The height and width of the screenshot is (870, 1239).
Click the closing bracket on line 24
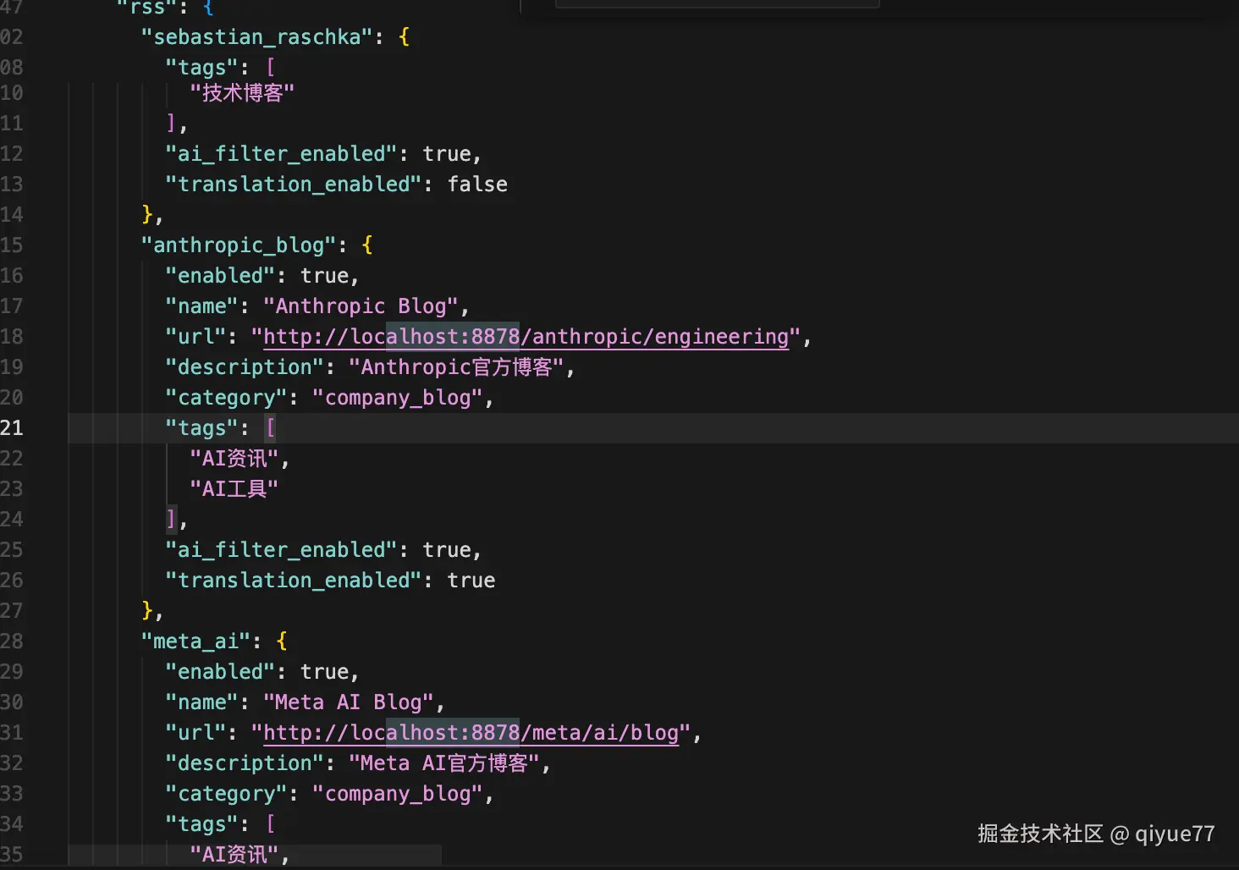(x=171, y=519)
